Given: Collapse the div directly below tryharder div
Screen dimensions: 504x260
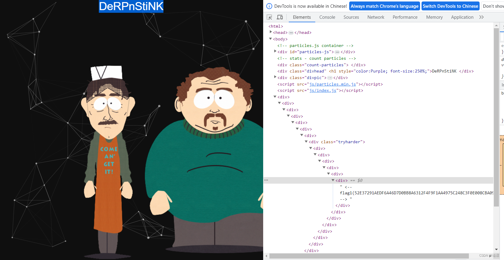Looking at the screenshot, I should click(x=310, y=148).
